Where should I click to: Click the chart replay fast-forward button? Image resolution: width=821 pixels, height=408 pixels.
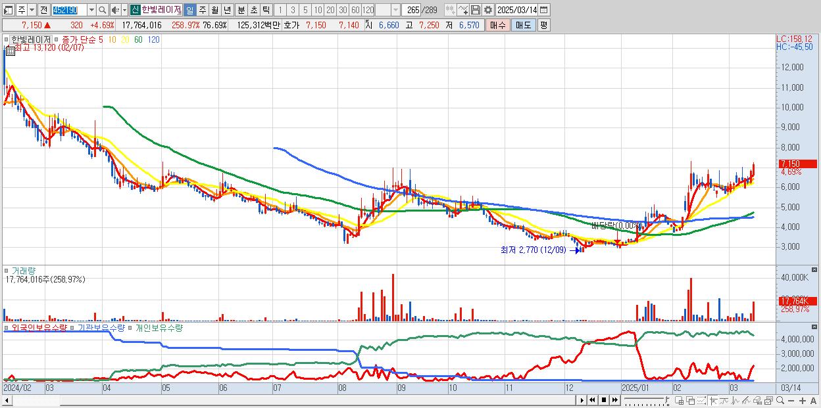[614, 400]
